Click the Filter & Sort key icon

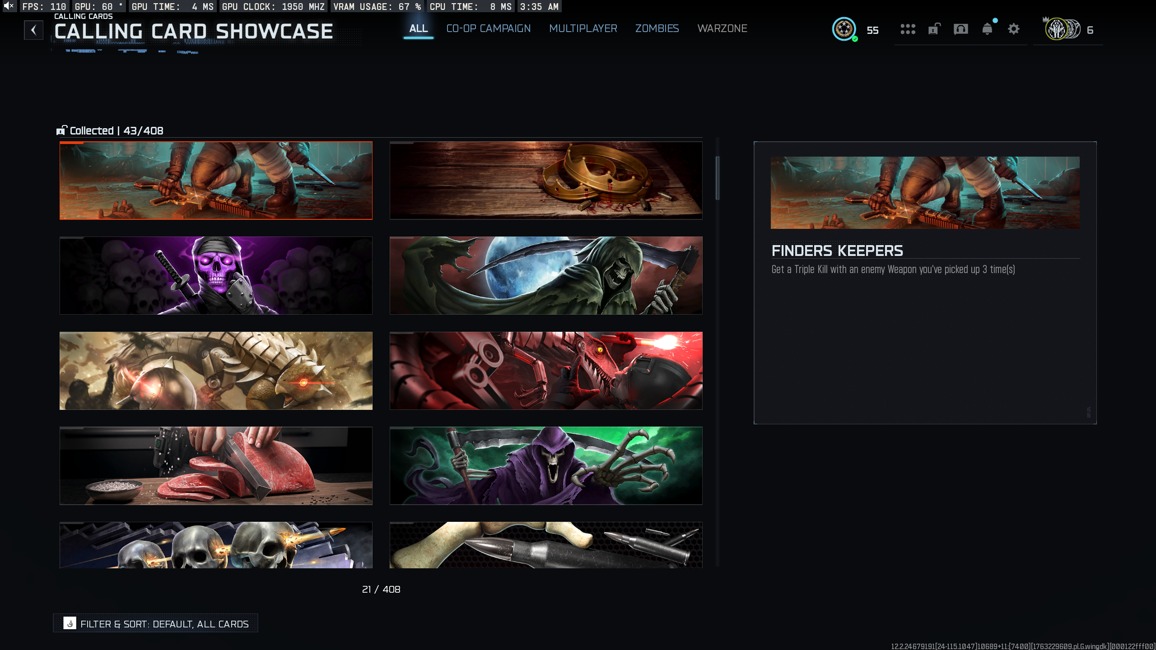[x=70, y=623]
